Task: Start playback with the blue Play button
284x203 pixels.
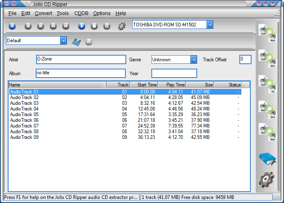Action: (x=82, y=26)
